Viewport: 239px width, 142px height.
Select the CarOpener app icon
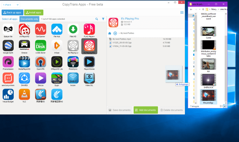[x=40, y=29]
